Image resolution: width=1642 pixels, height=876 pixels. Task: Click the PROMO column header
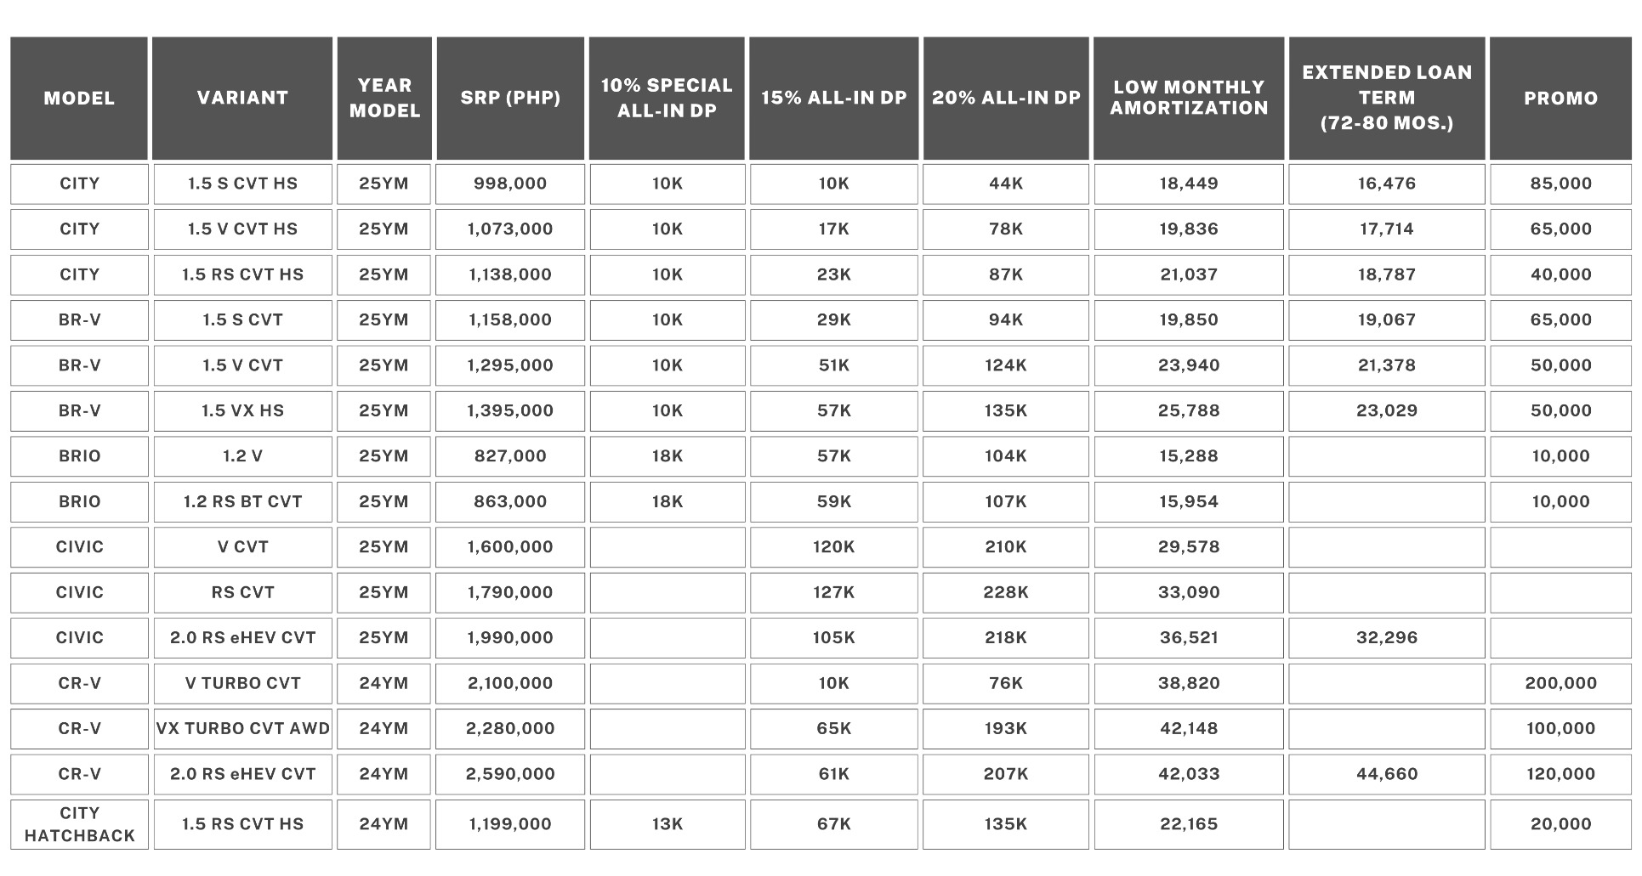click(x=1560, y=99)
